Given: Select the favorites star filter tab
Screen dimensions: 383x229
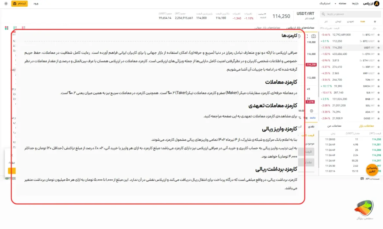Looking at the screenshot, I should (375, 21).
